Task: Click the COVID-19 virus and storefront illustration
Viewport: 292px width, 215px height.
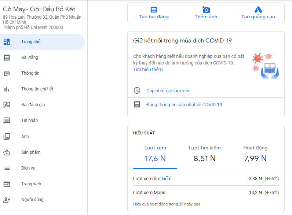Action: point(266,66)
